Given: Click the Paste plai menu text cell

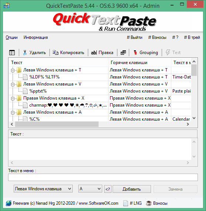Looking at the screenshot, I should point(181,91).
